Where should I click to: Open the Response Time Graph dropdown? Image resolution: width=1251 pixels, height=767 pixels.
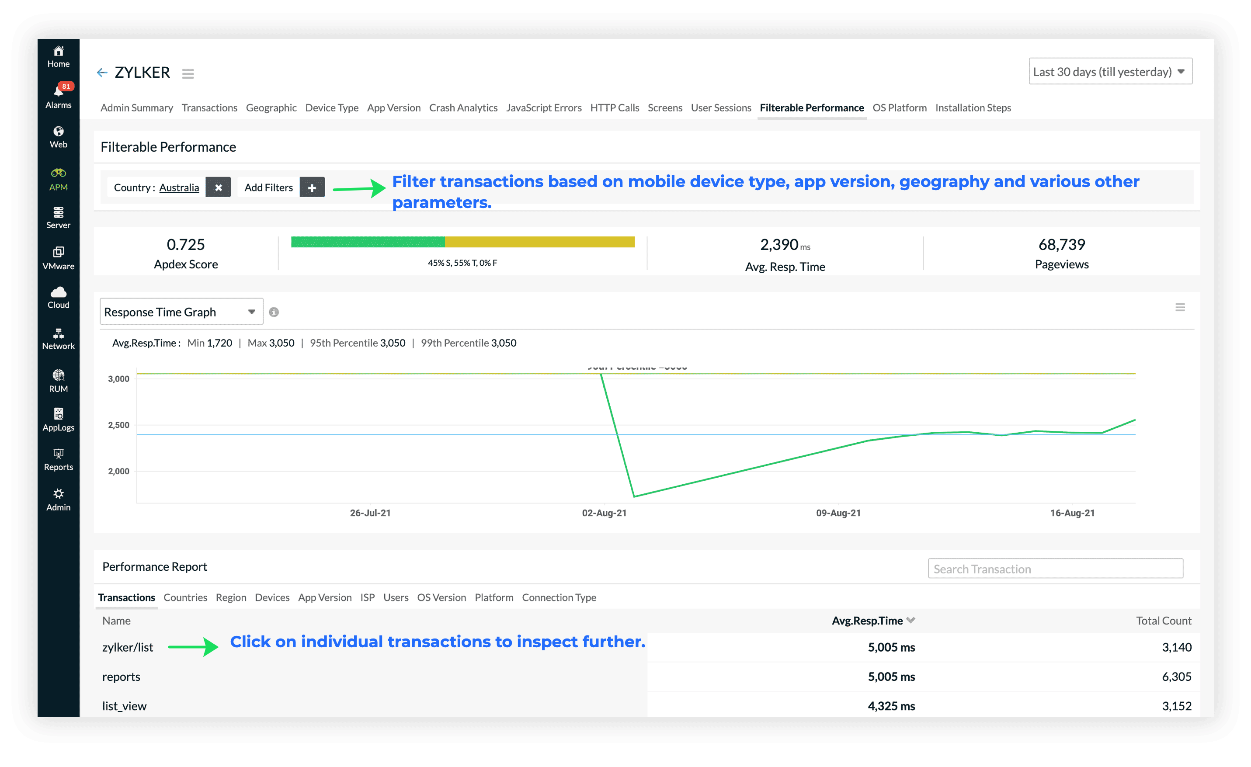click(x=181, y=312)
